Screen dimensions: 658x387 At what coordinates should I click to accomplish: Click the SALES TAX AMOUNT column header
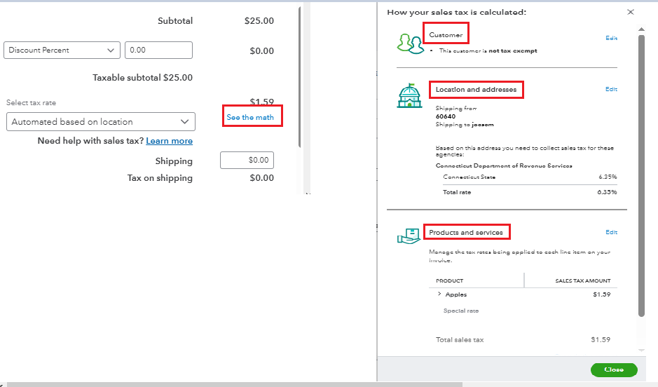click(583, 281)
